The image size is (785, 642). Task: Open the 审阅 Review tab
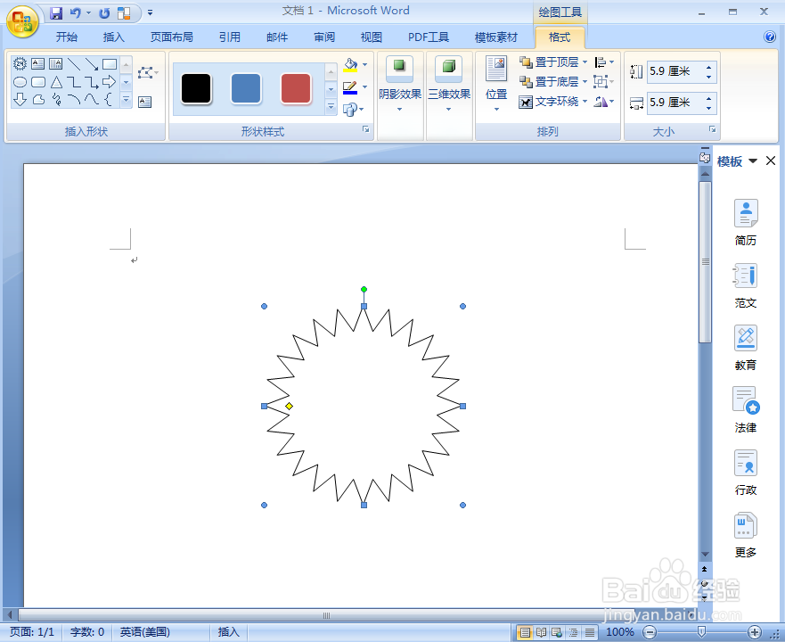[324, 37]
